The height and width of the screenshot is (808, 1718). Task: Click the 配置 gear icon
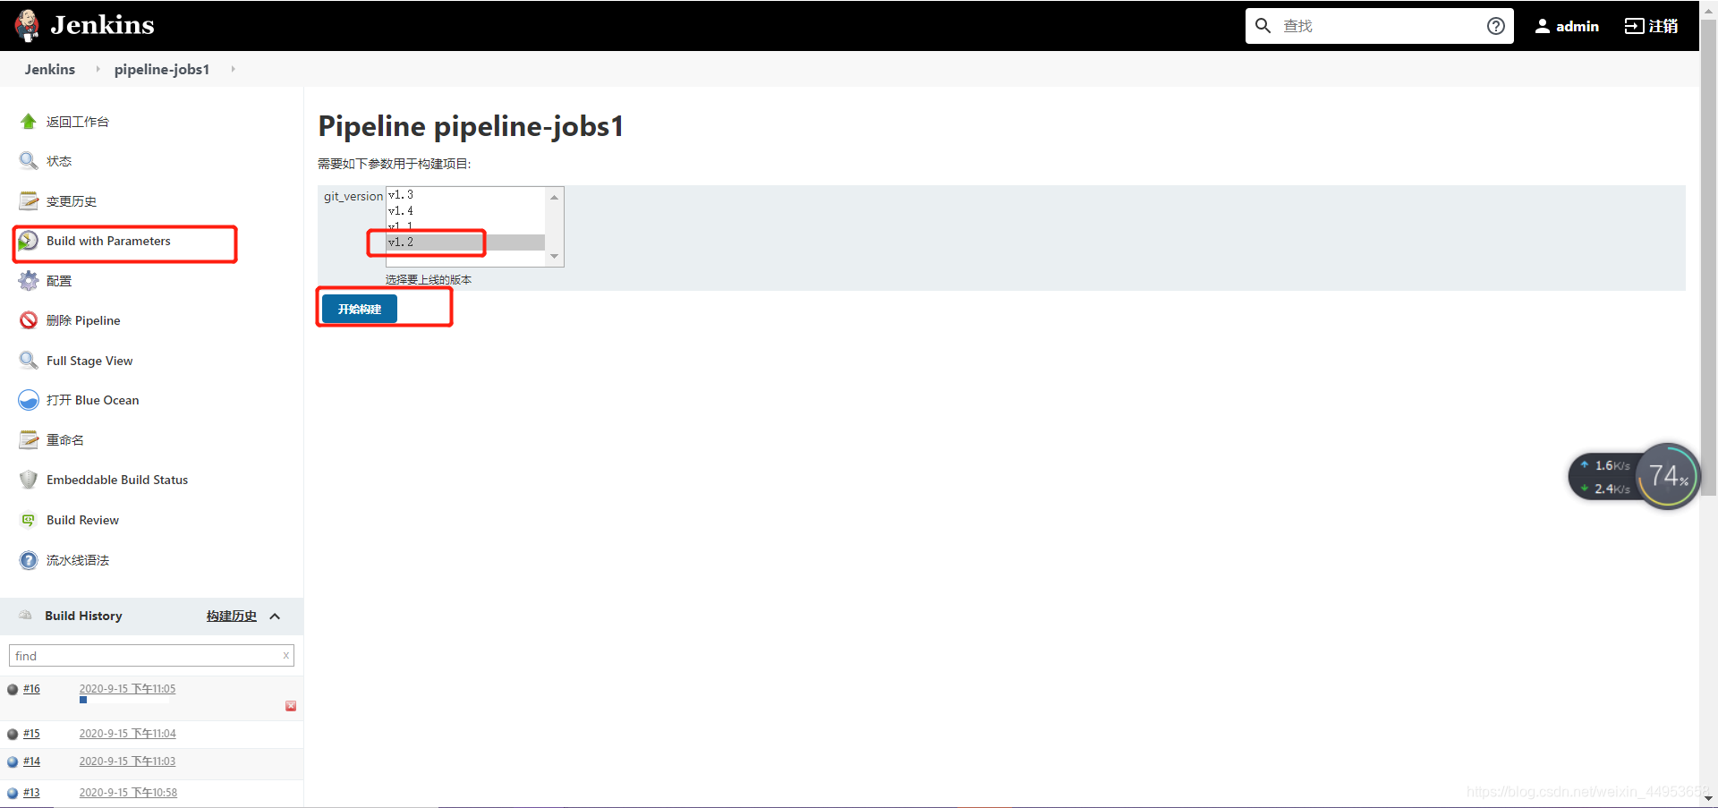[x=29, y=281]
